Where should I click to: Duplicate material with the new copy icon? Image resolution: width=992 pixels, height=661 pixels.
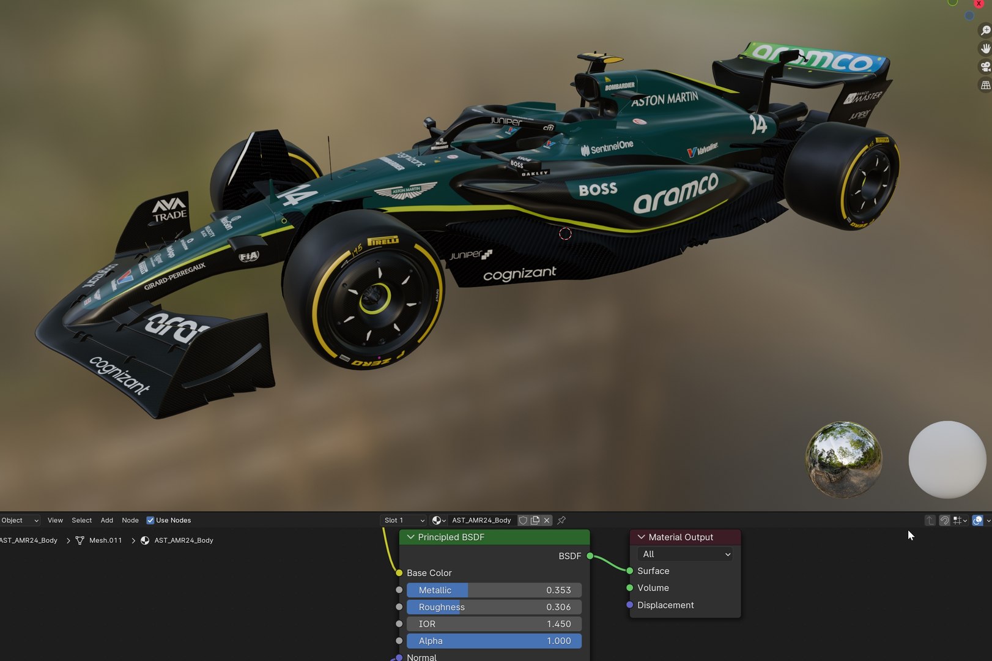(535, 520)
